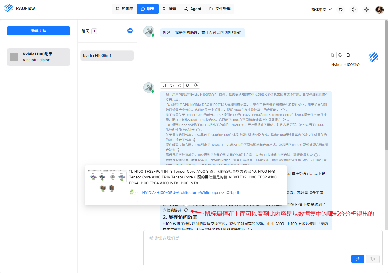Click the 新建助理 button
Image resolution: width=388 pixels, height=273 pixels.
point(38,31)
